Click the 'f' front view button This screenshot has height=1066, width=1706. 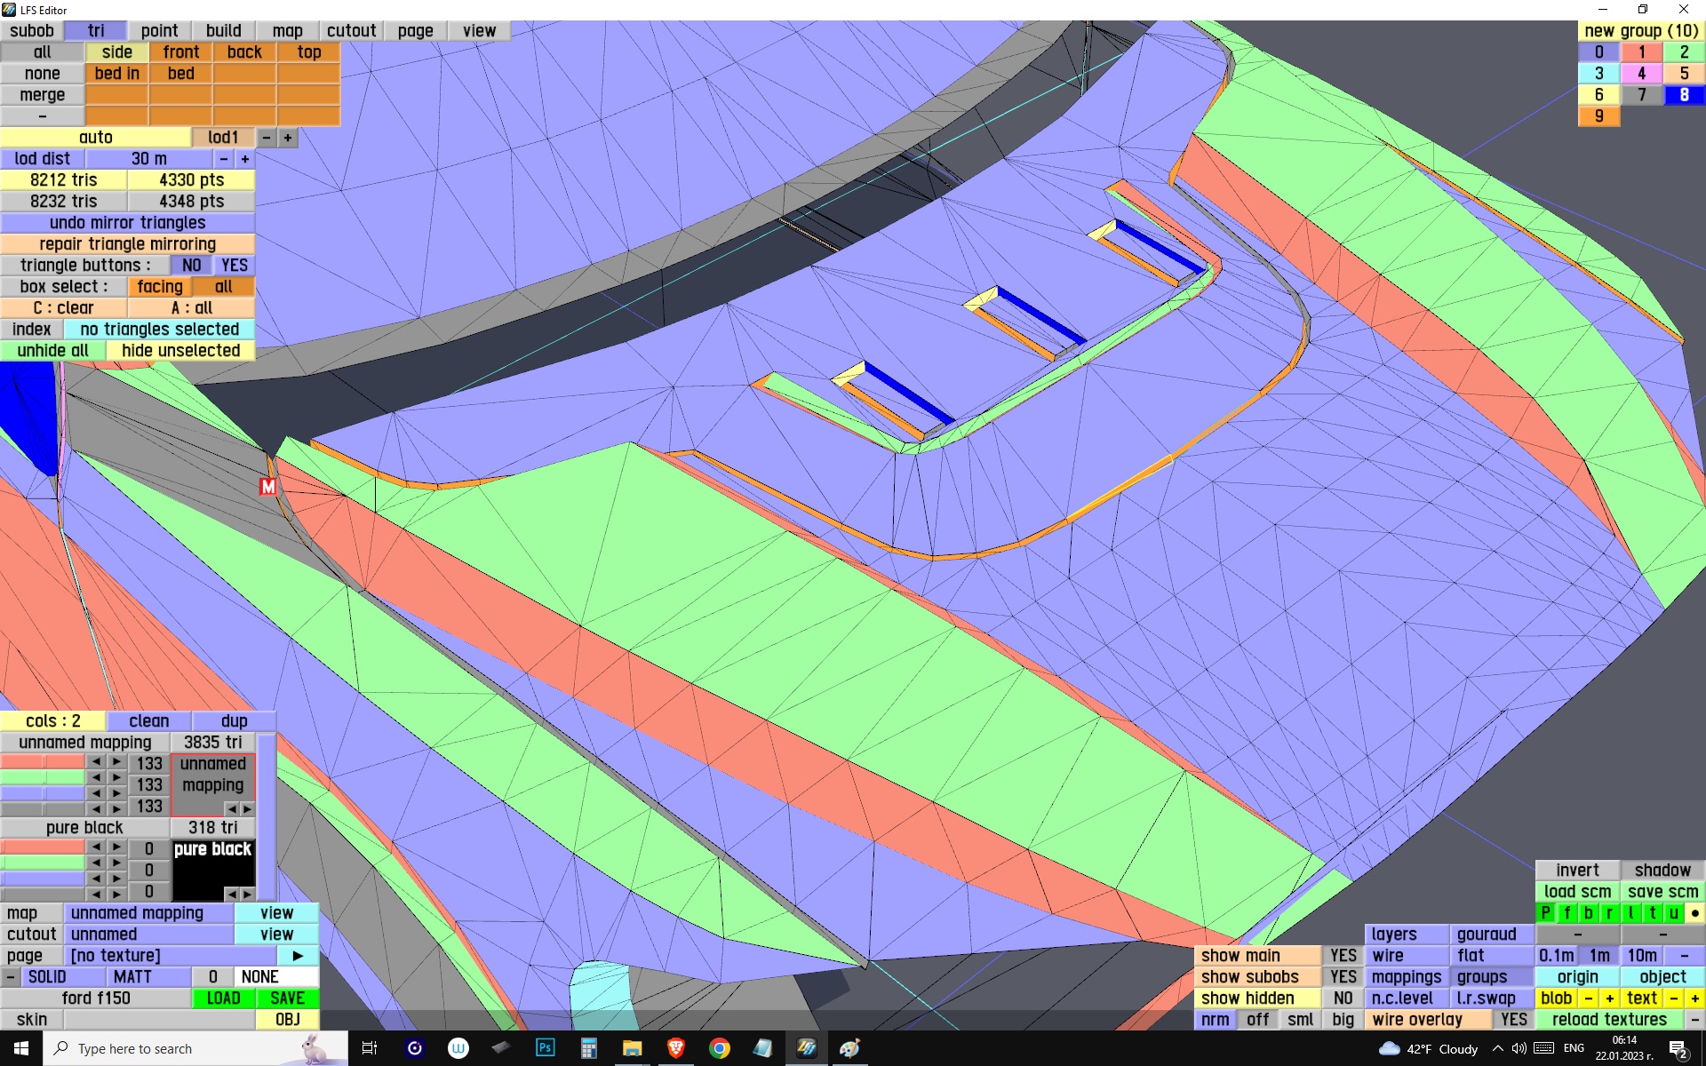pyautogui.click(x=1567, y=913)
